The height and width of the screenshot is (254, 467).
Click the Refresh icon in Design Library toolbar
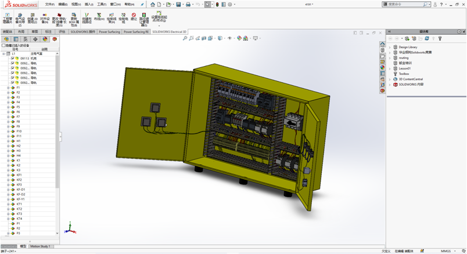(426, 39)
